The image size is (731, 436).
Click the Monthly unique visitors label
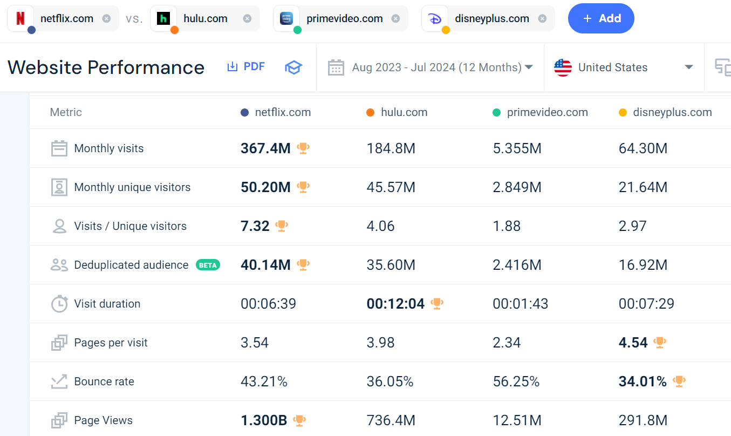[132, 187]
